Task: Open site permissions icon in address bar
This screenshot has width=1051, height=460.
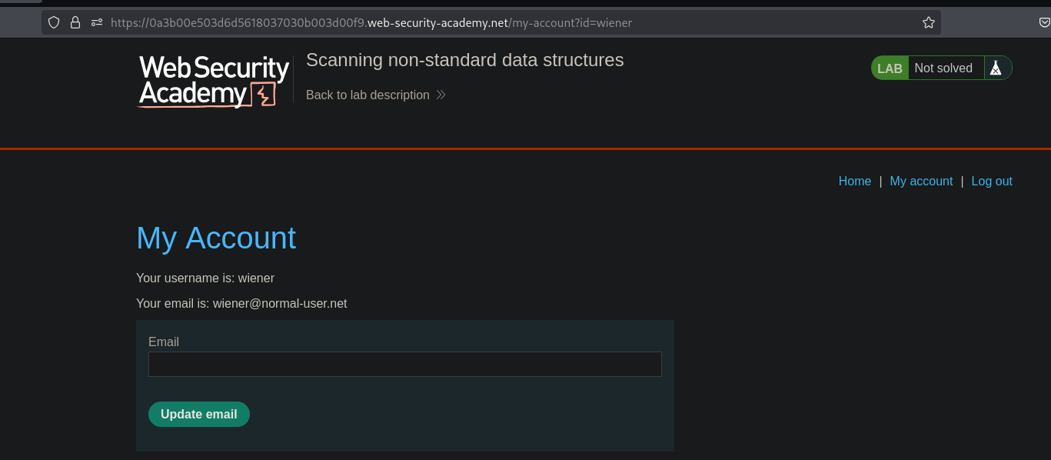Action: (96, 22)
